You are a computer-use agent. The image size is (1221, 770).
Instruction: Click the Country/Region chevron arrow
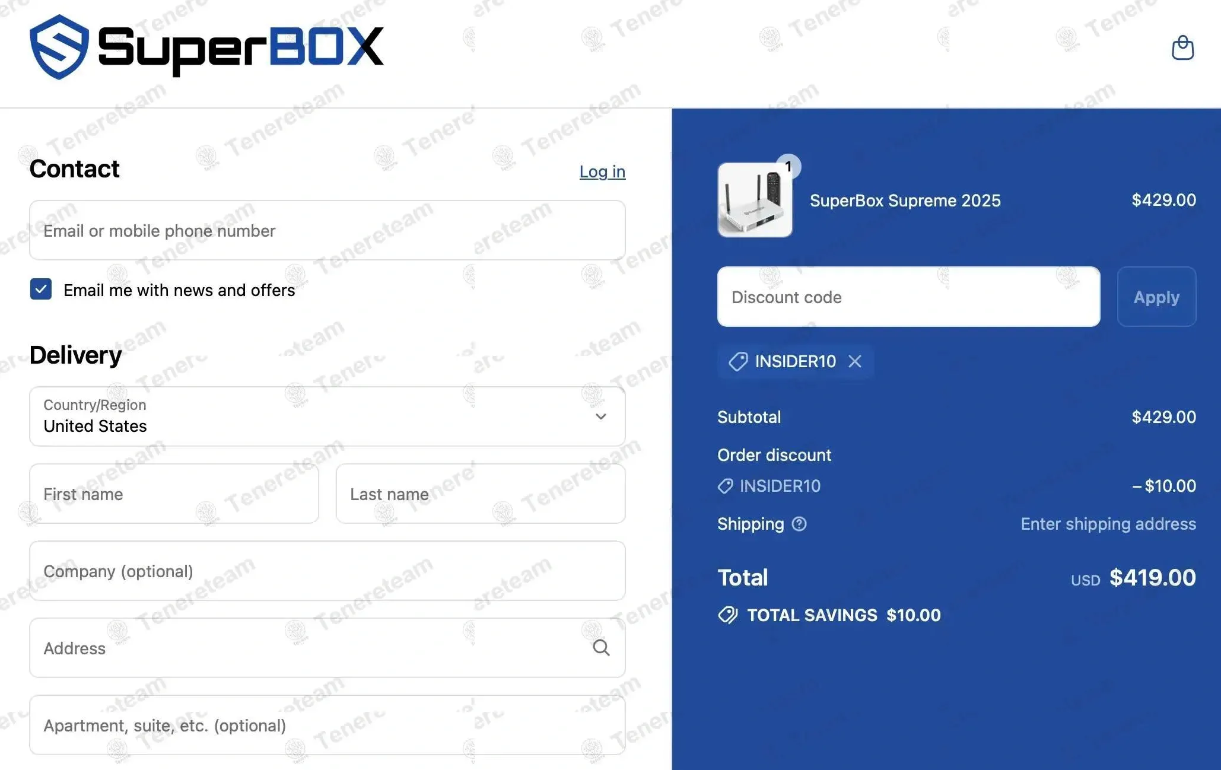[600, 416]
